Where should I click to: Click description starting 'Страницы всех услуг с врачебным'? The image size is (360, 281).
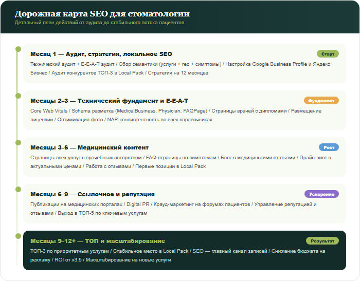pyautogui.click(x=181, y=162)
